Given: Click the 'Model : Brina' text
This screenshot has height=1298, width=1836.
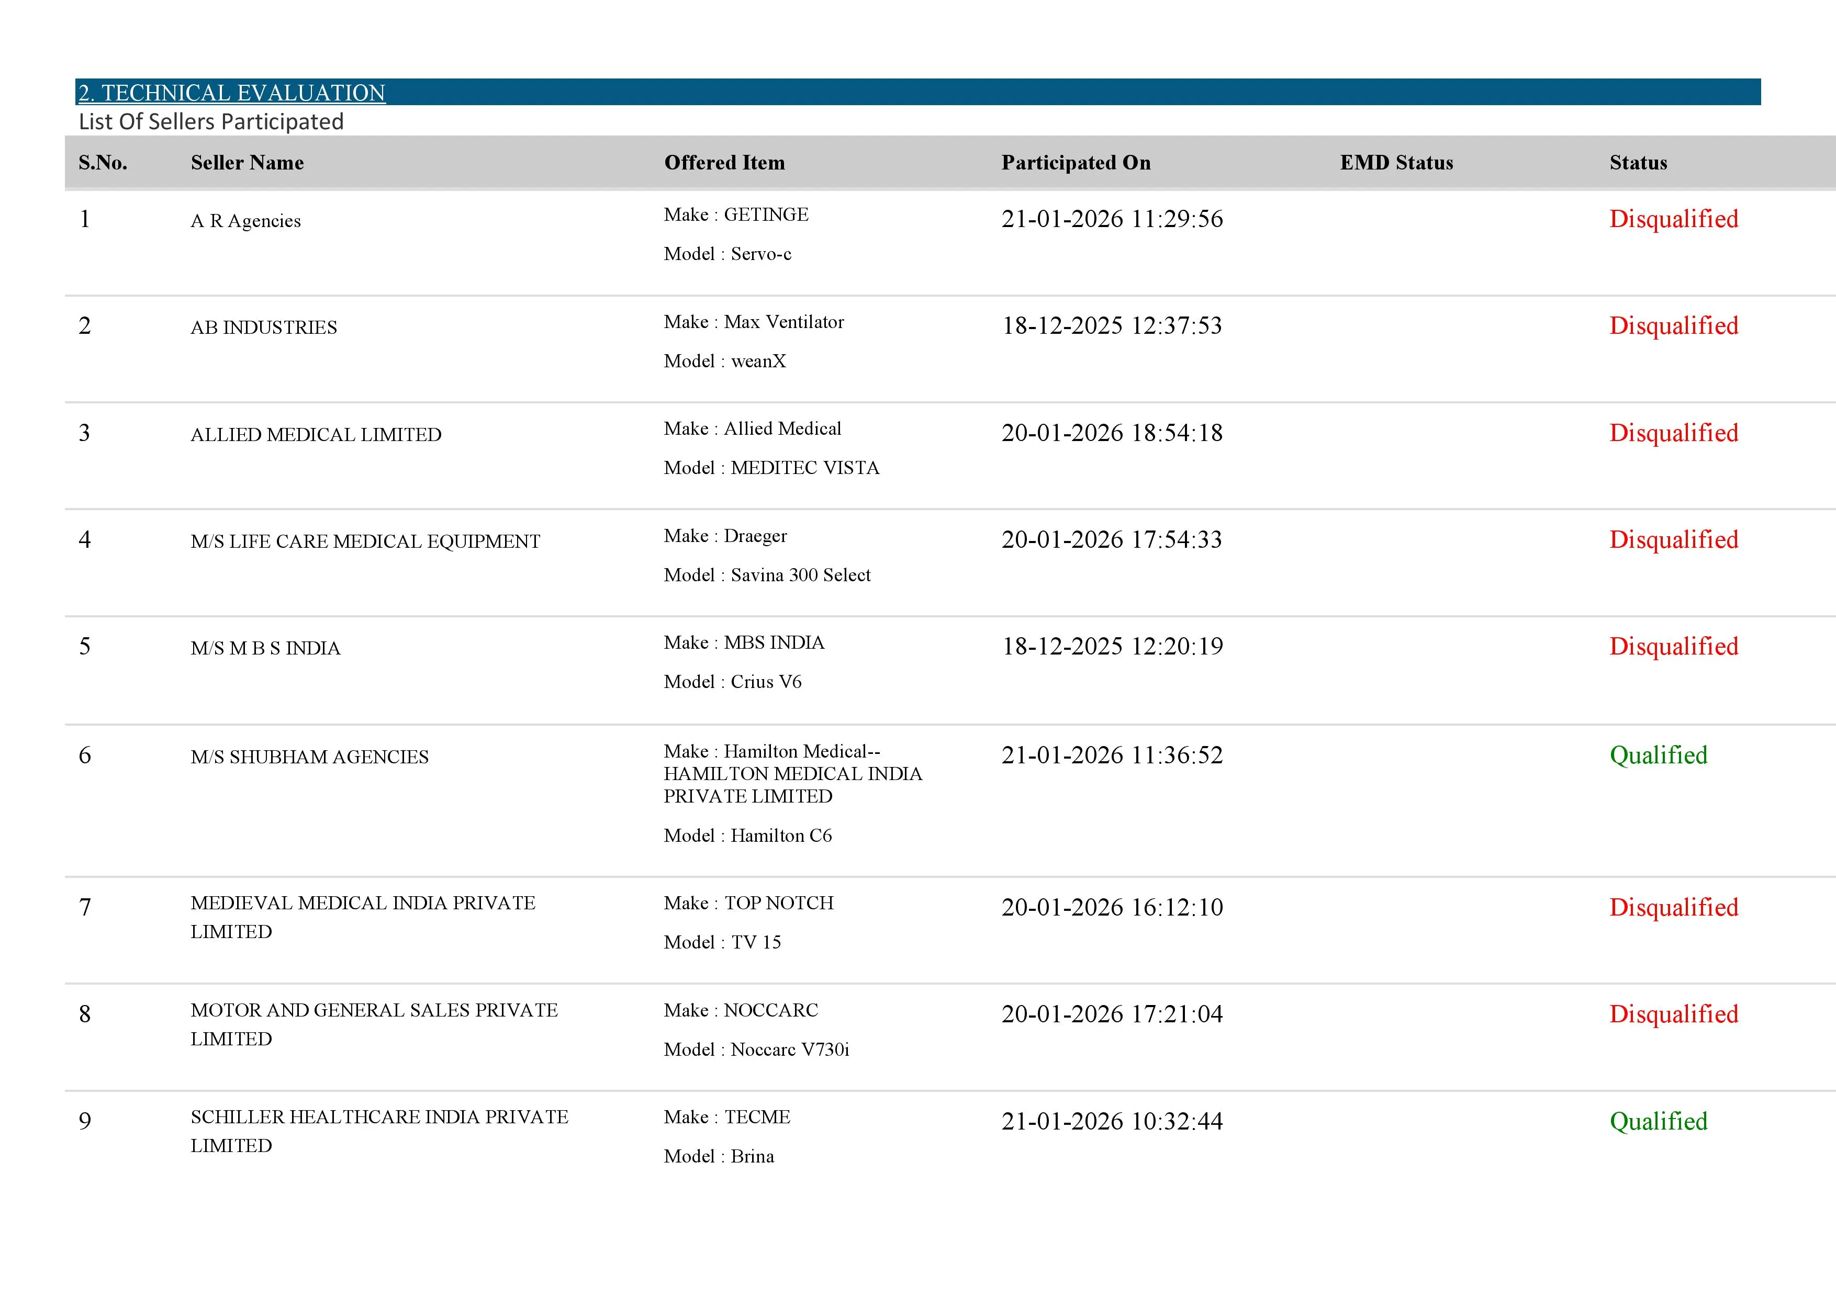Looking at the screenshot, I should (x=719, y=1157).
